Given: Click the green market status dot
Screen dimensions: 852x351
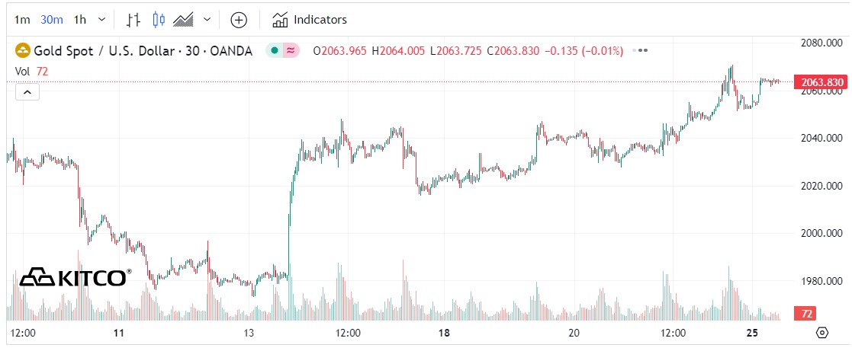Looking at the screenshot, I should click(275, 51).
